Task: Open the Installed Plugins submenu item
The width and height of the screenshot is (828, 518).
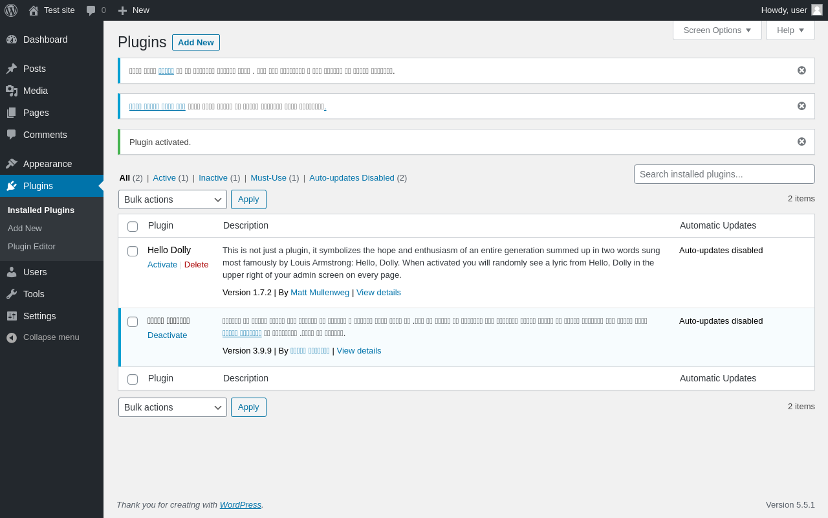Action: pyautogui.click(x=41, y=210)
